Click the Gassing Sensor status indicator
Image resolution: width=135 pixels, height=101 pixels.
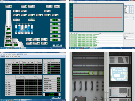pyautogui.click(x=29, y=43)
